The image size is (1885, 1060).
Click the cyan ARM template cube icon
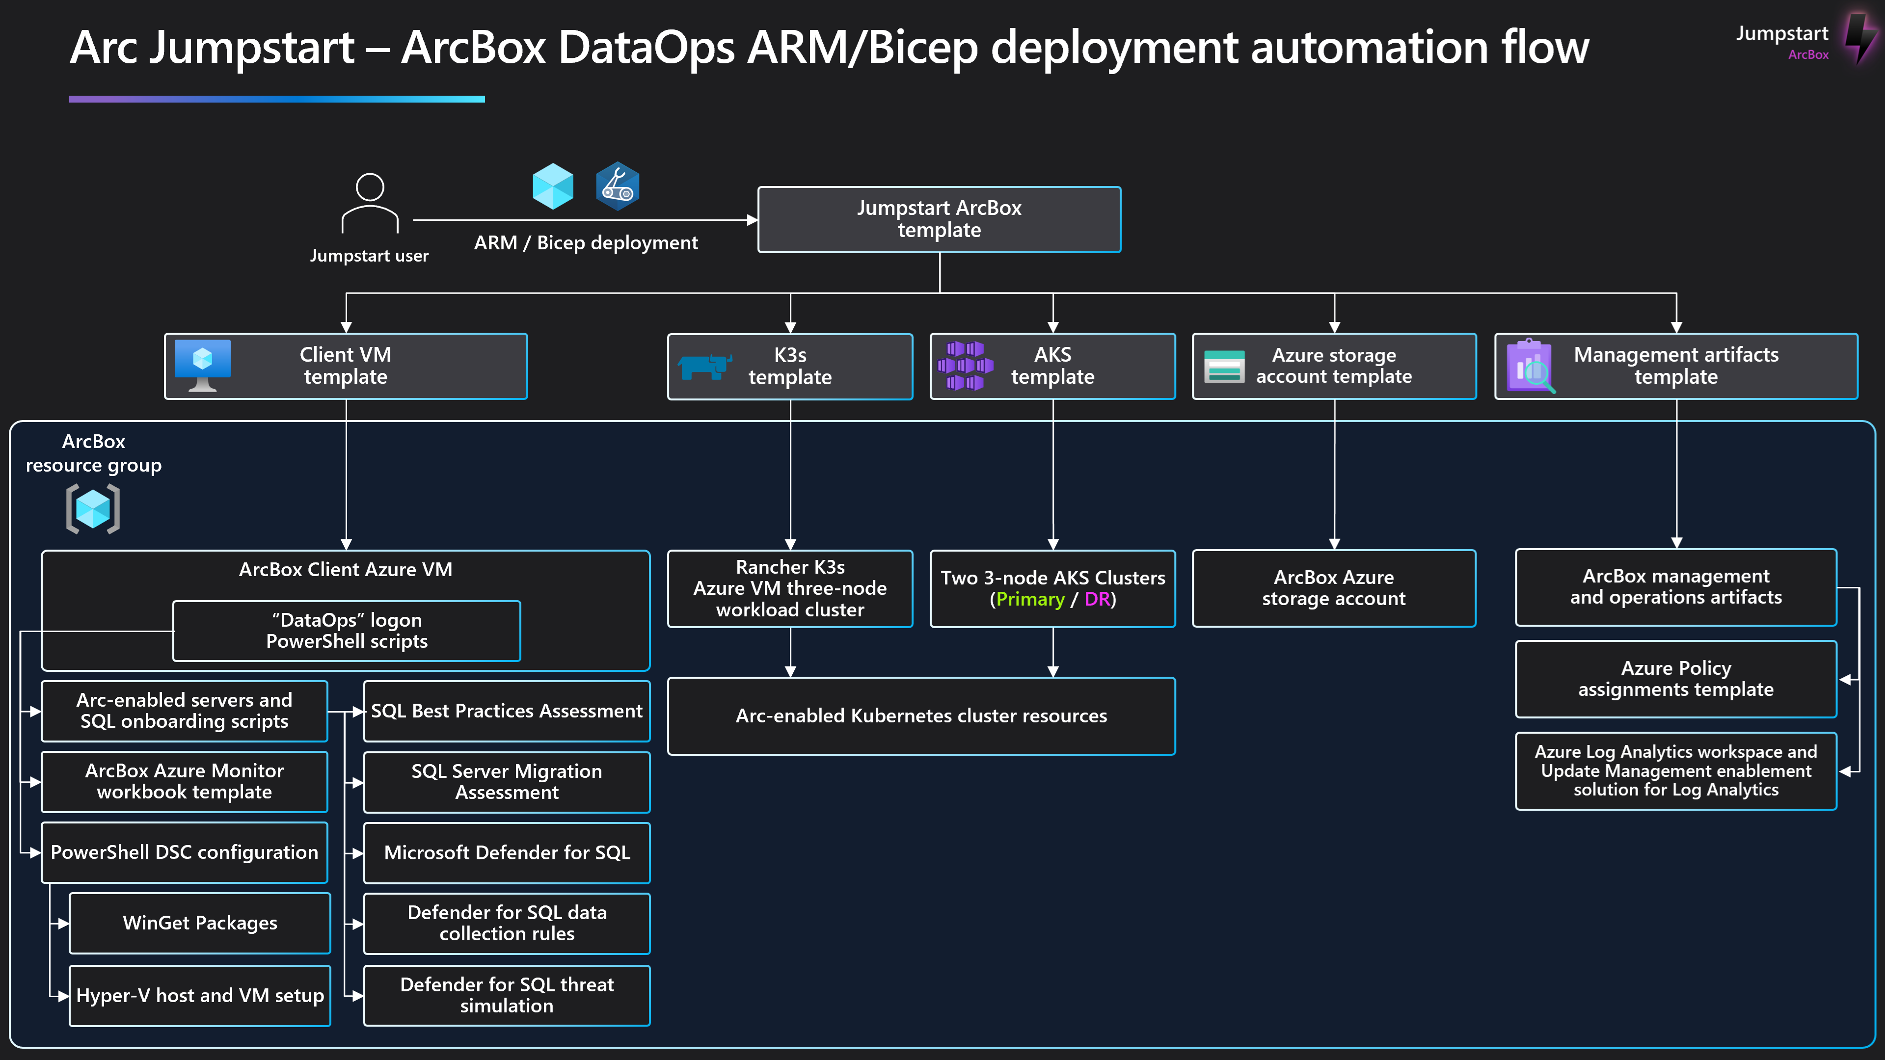pos(552,186)
